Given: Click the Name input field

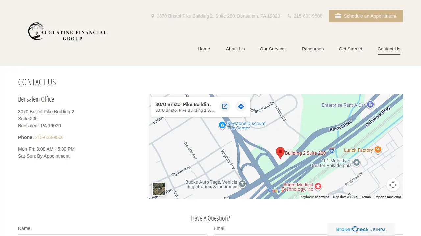Looking at the screenshot, I should tap(112, 235).
